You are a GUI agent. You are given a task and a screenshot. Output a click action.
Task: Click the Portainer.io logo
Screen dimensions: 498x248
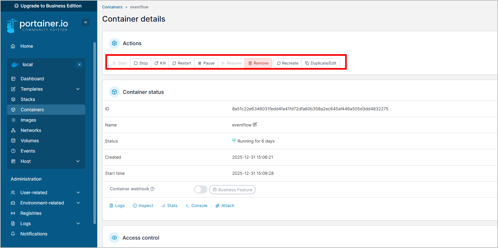tap(37, 25)
